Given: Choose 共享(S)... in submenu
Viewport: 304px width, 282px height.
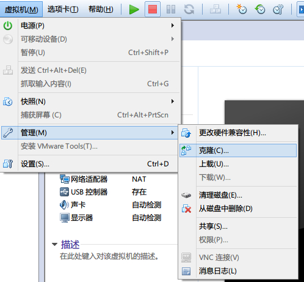Looking at the screenshot, I should pos(238,226).
